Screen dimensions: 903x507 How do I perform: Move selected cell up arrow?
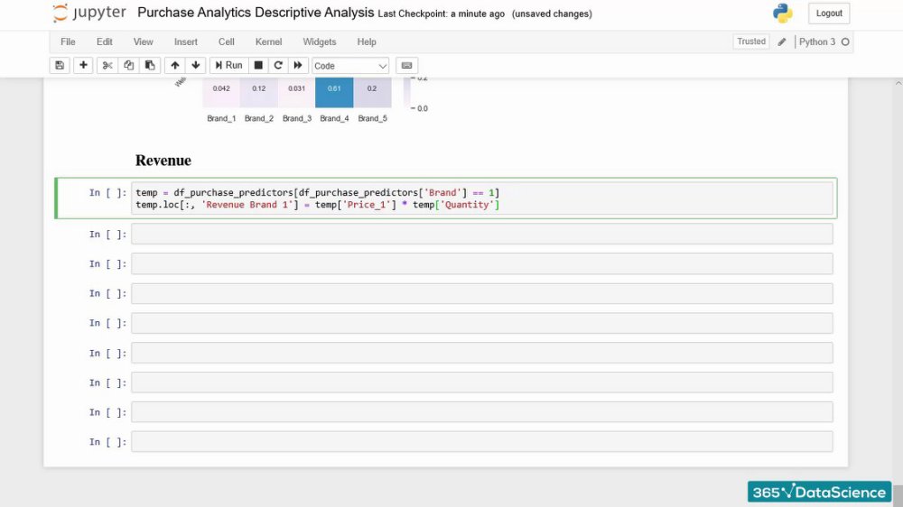tap(175, 66)
